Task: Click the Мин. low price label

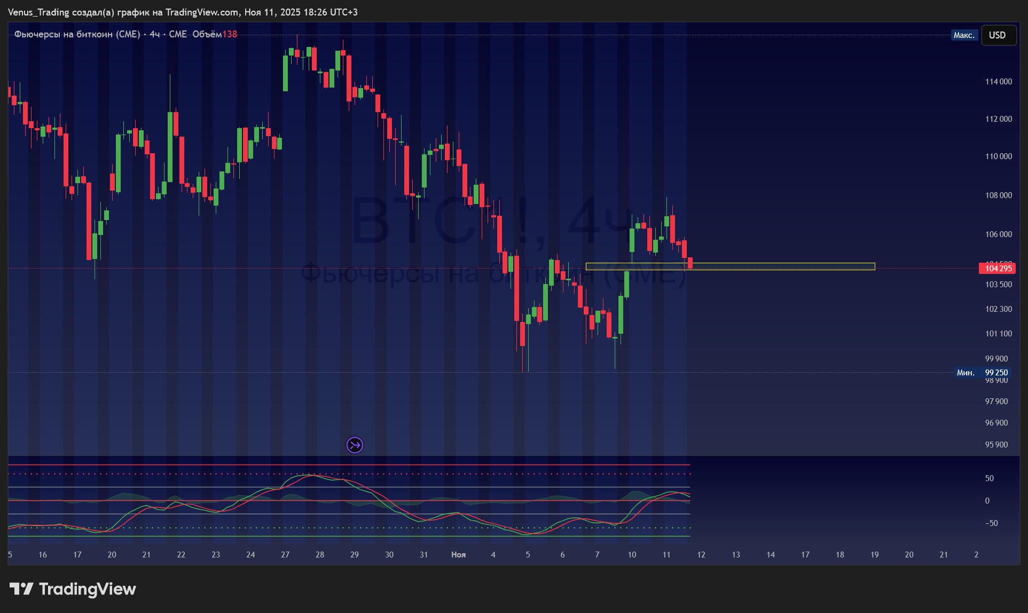Action: click(x=966, y=373)
